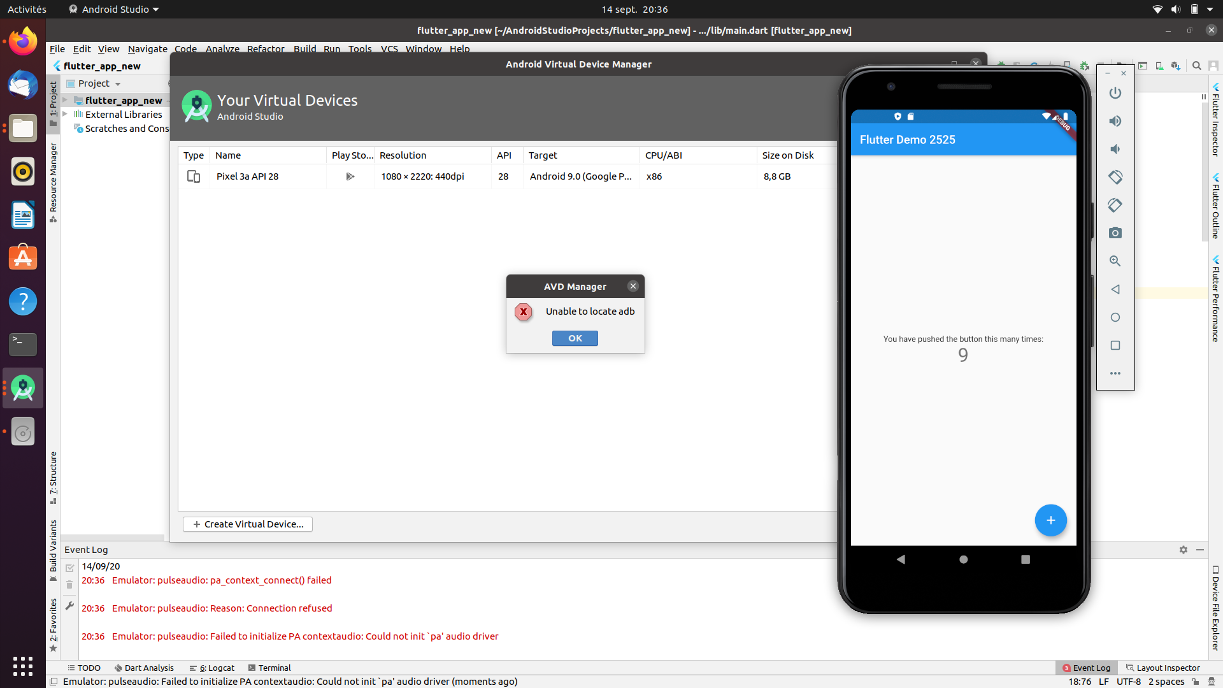Click OK to dismiss Unable to locate adb
The width and height of the screenshot is (1223, 688).
(575, 338)
